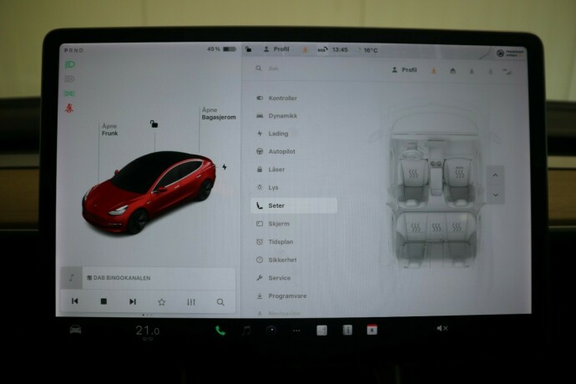Toggle the rear center seat heater

(x=435, y=225)
